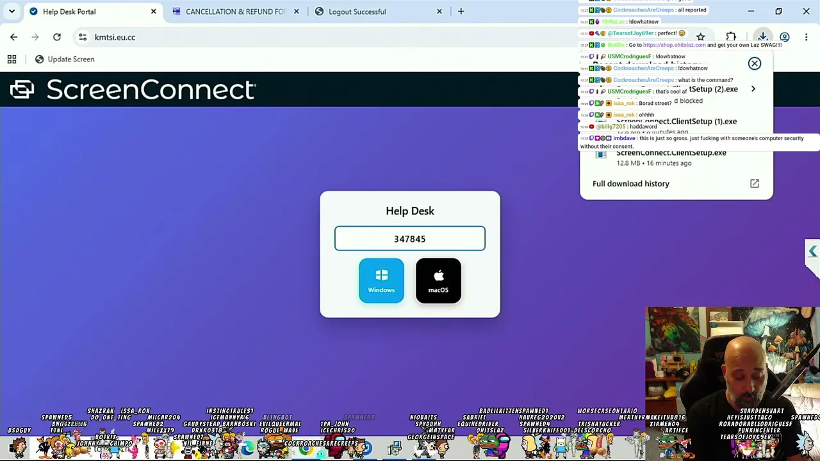Open the apps grid in bookmarks bar

[x=12, y=59]
